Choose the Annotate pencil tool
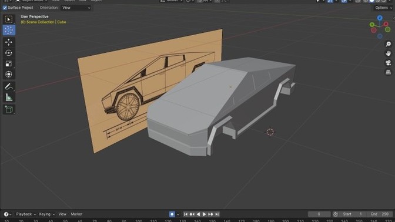The width and height of the screenshot is (395, 222). point(9,86)
